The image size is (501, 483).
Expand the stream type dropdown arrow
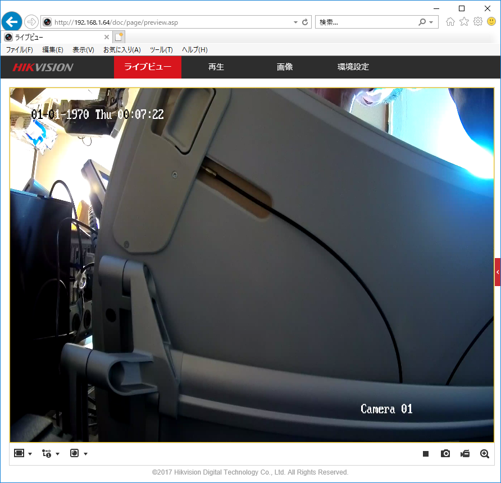point(57,454)
